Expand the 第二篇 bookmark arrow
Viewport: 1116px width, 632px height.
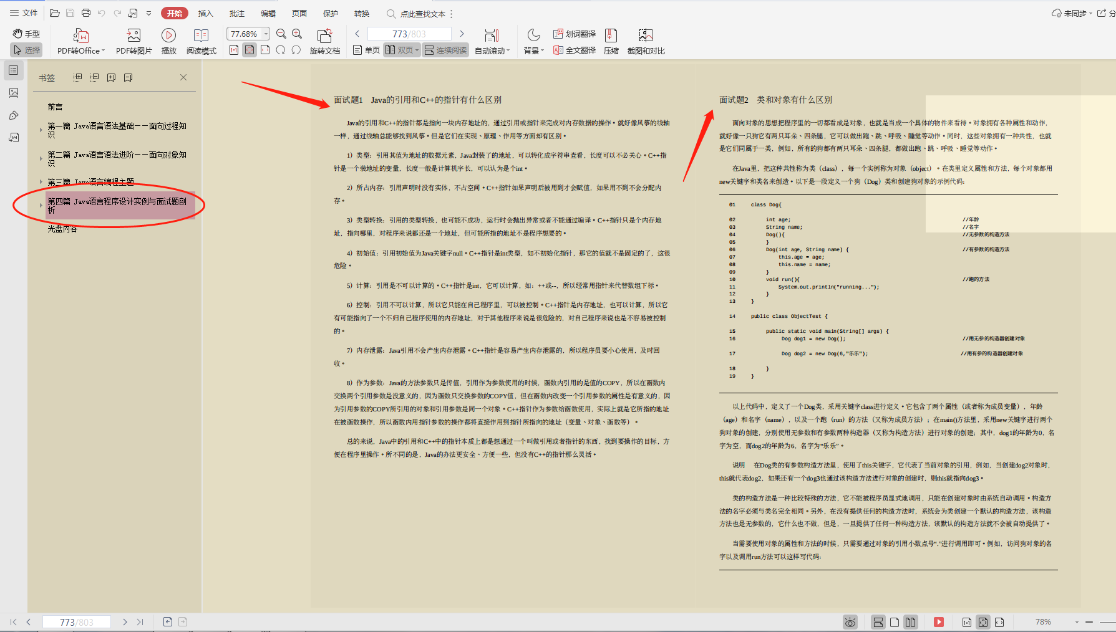pyautogui.click(x=41, y=159)
